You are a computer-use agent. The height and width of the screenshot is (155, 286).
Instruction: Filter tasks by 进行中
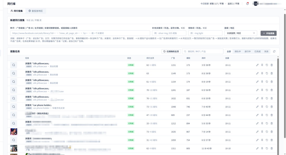pyautogui.click(x=247, y=52)
